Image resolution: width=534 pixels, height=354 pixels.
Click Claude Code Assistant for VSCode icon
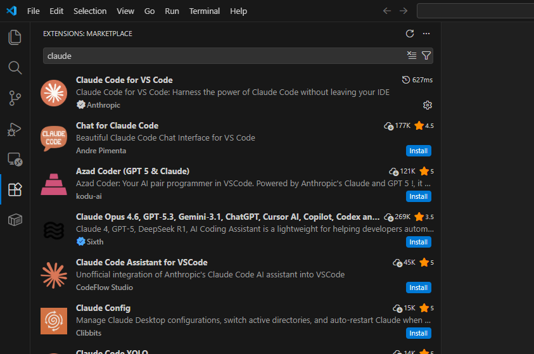tap(54, 275)
